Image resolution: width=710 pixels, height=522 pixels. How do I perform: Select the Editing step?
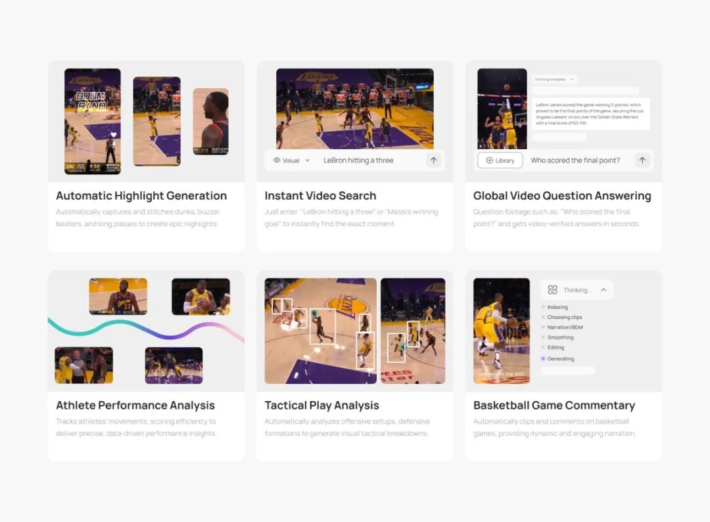[552, 347]
